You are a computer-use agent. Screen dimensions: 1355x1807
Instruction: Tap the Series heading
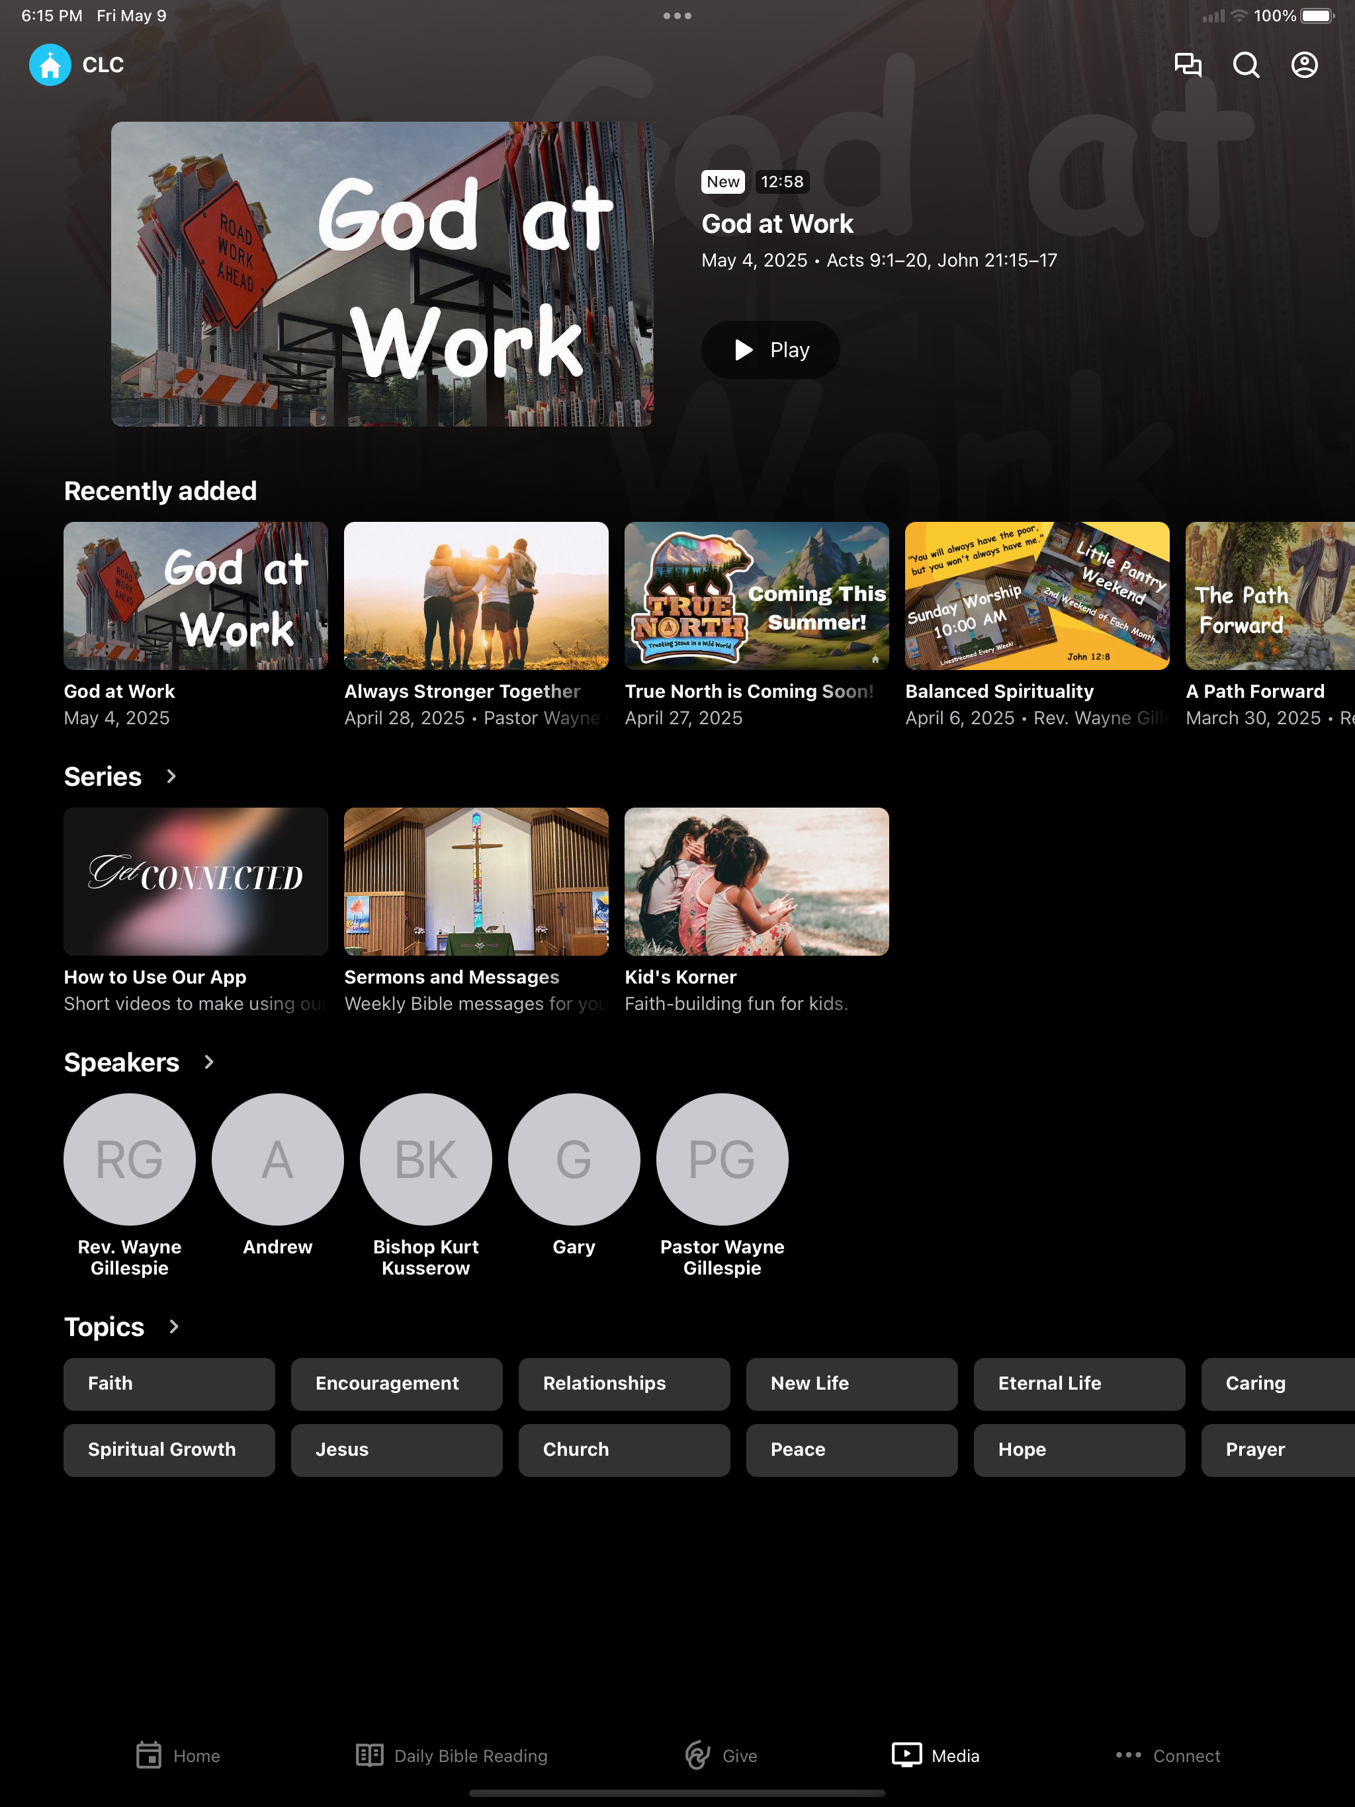tap(103, 776)
